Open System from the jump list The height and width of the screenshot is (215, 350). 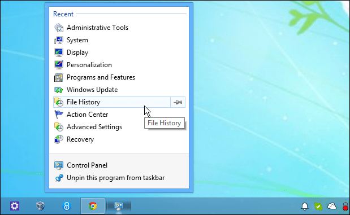119,40
